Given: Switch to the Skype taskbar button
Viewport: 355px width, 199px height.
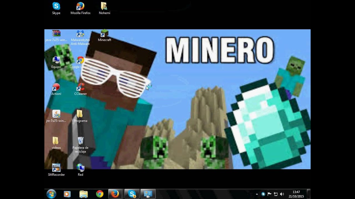Looking at the screenshot, I should (x=132, y=194).
